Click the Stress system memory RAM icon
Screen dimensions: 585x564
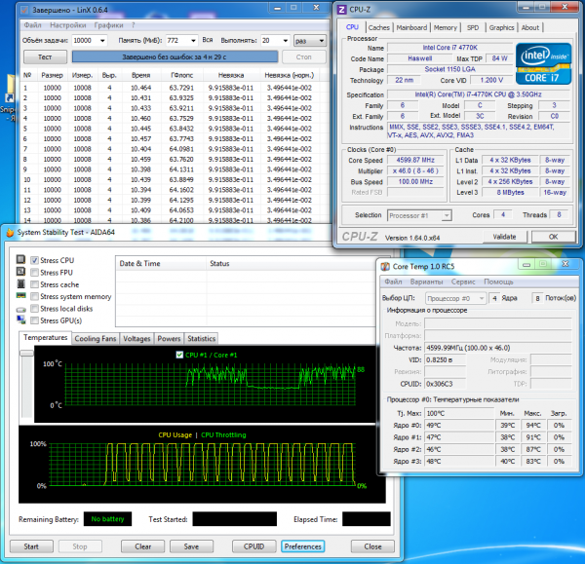point(21,296)
